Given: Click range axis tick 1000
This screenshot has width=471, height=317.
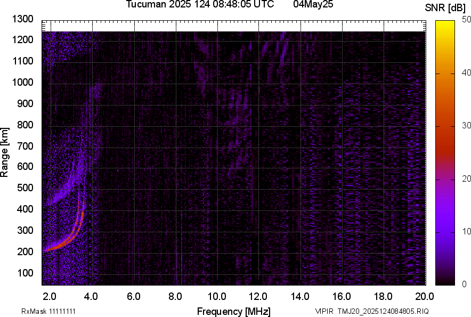Looking at the screenshot, I should (22, 82).
